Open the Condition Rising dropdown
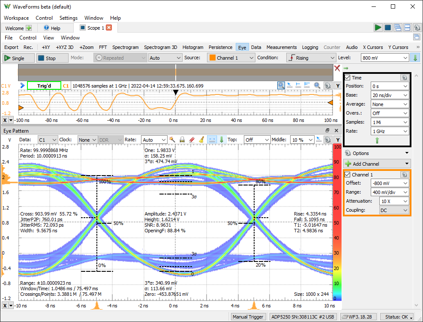Screen dimensions: 423x322 click(311, 58)
